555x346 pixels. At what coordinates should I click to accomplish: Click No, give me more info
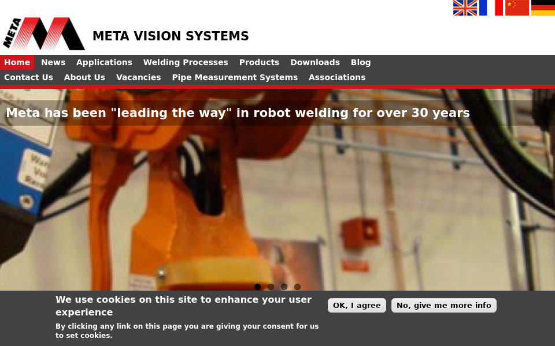coord(443,305)
